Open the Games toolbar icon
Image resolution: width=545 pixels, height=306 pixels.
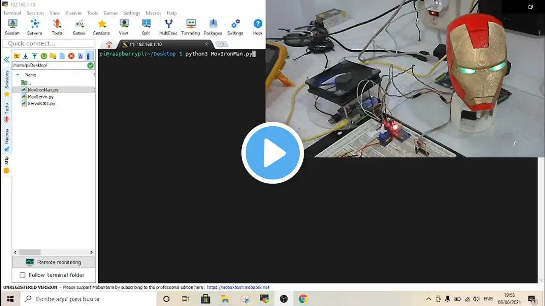click(79, 27)
